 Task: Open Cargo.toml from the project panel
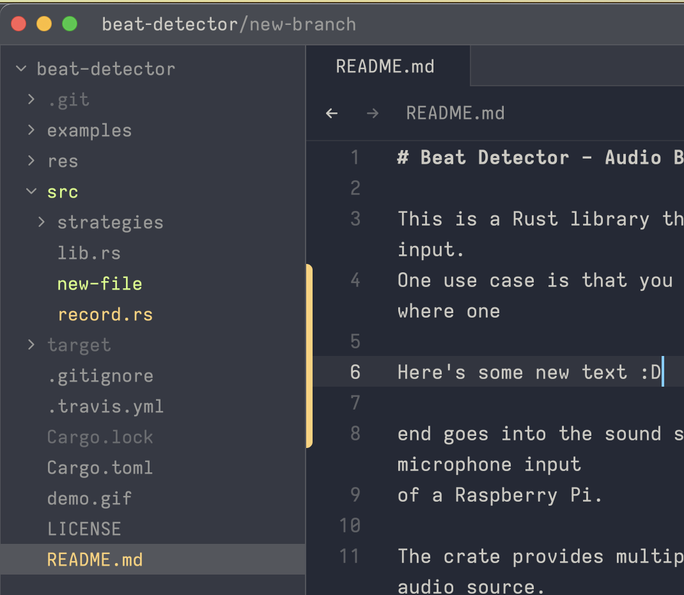tap(100, 468)
